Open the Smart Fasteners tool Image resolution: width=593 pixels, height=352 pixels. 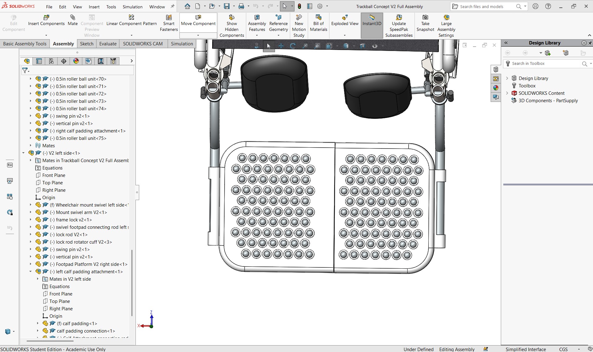point(169,23)
